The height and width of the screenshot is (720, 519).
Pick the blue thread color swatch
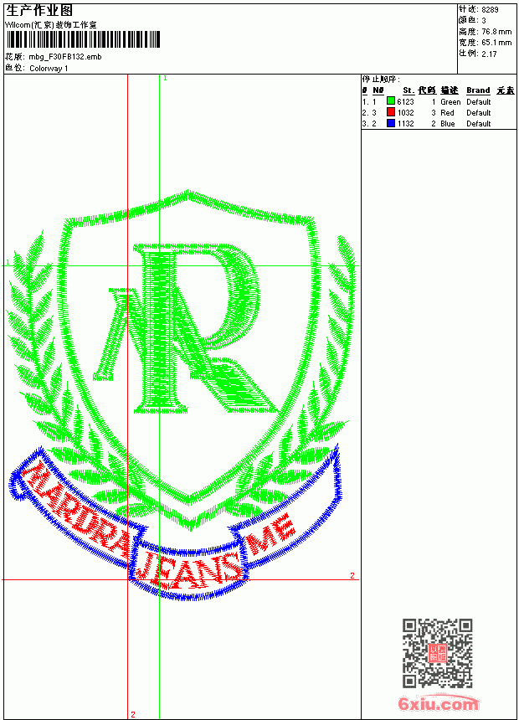391,123
